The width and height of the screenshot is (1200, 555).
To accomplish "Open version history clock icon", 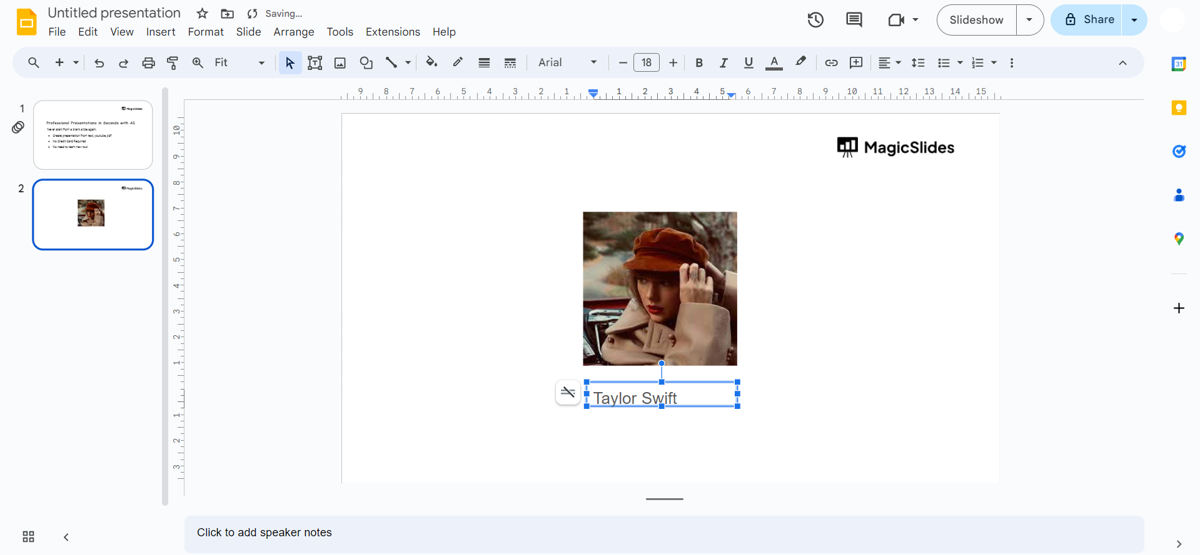I will pyautogui.click(x=815, y=20).
